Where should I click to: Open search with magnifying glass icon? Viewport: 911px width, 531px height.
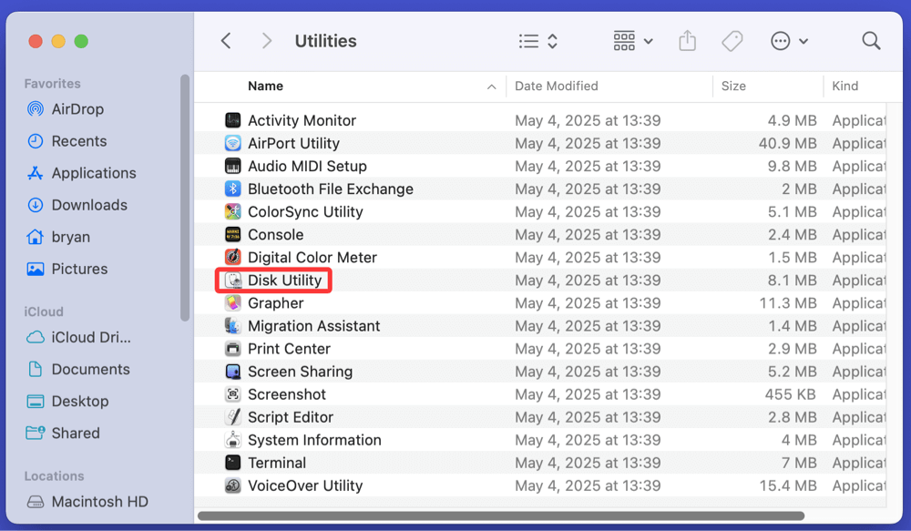tap(871, 41)
